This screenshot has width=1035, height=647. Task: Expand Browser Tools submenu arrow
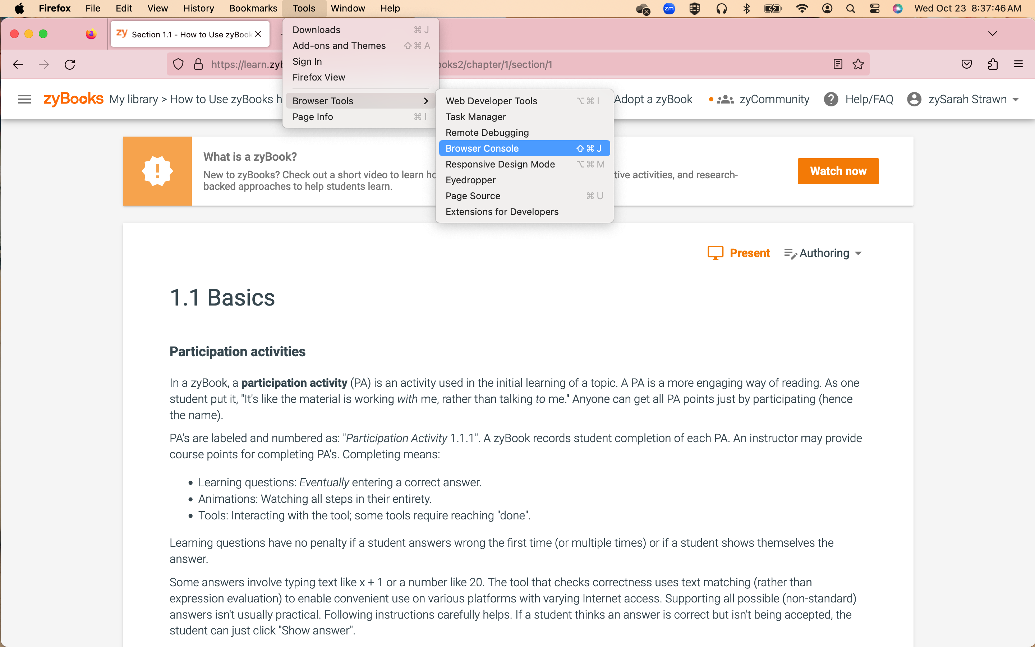point(425,101)
